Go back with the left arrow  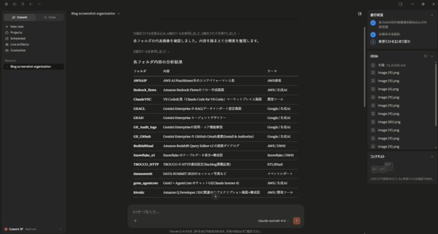pyautogui.click(x=31, y=4)
